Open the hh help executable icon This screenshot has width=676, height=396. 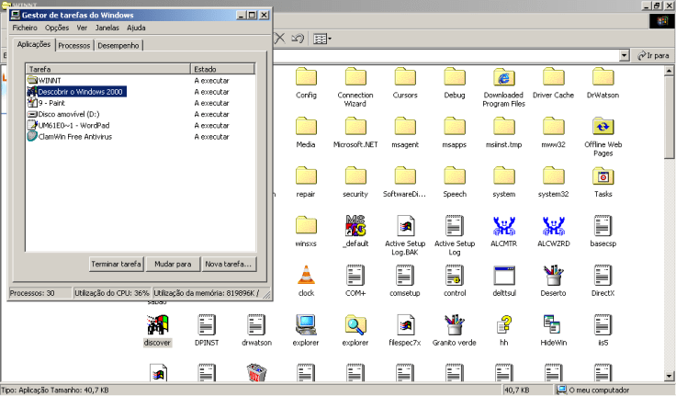[x=503, y=325]
